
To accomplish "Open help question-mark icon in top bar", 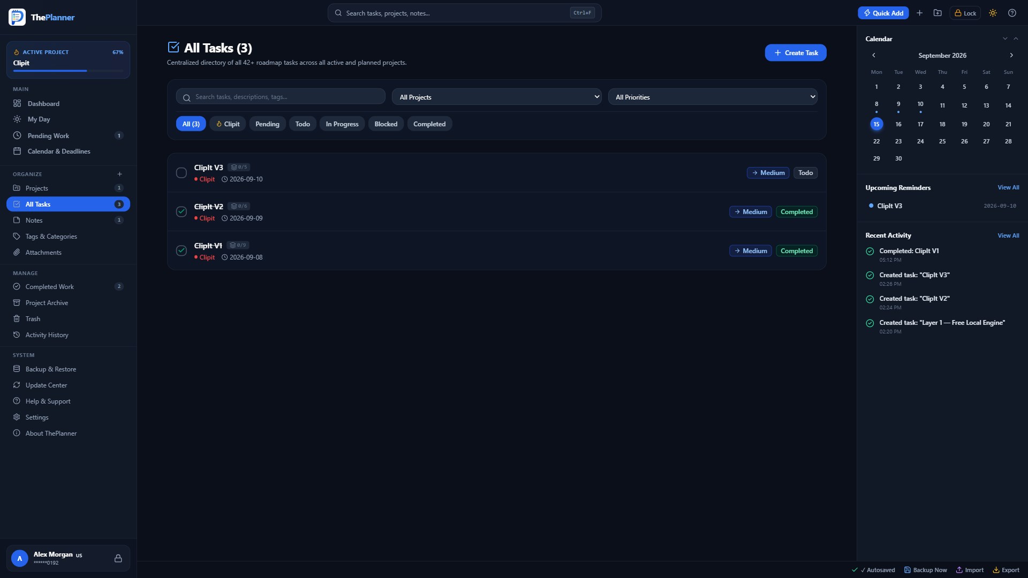I will click(x=1012, y=13).
